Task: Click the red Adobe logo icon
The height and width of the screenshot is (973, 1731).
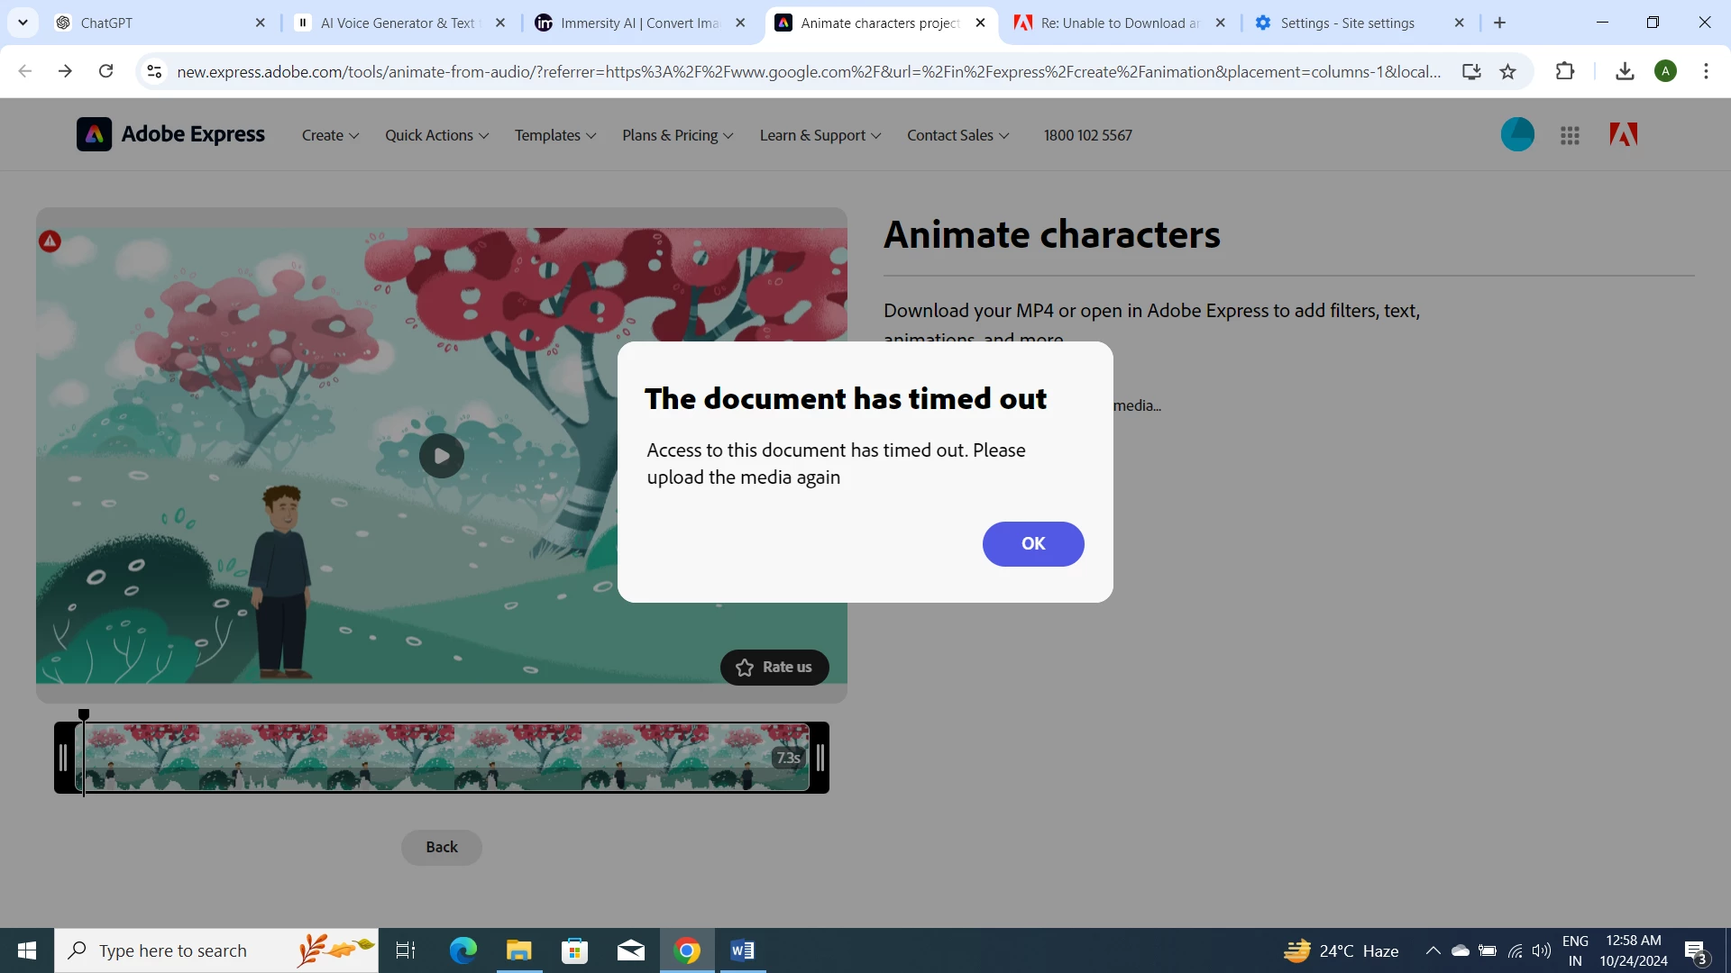Action: coord(1623,135)
